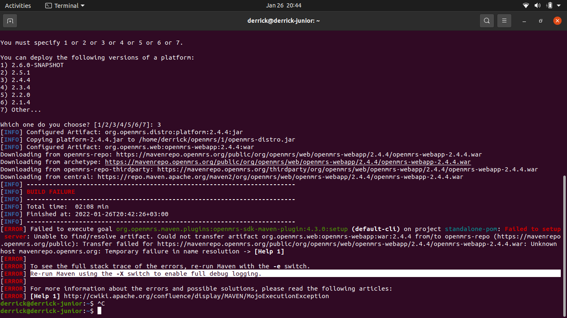Click the standalone-pom project name
Viewport: 567px width, 318px height.
[x=471, y=229]
